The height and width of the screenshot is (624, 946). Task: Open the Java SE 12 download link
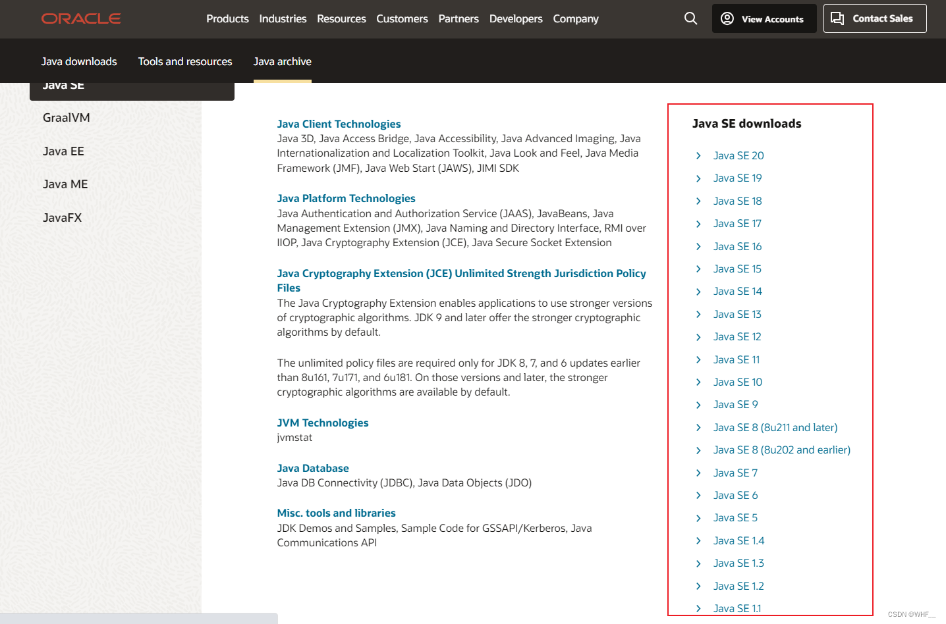(737, 336)
